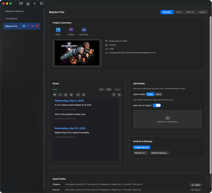Click the '0 MB' size text
The width and height of the screenshot is (212, 193).
click(x=111, y=49)
